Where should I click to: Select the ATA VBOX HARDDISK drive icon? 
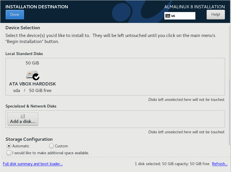(33, 75)
